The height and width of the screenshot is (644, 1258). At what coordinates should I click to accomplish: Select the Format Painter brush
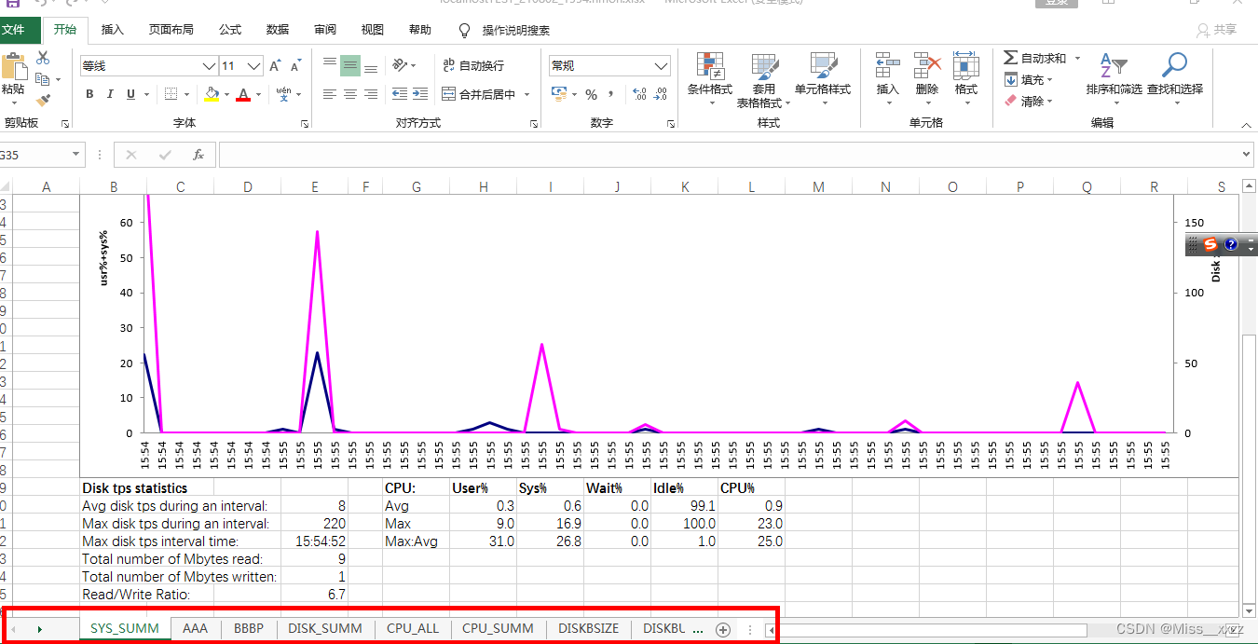(x=43, y=100)
